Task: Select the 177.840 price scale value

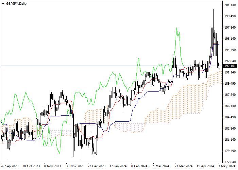Action: [x=230, y=162]
